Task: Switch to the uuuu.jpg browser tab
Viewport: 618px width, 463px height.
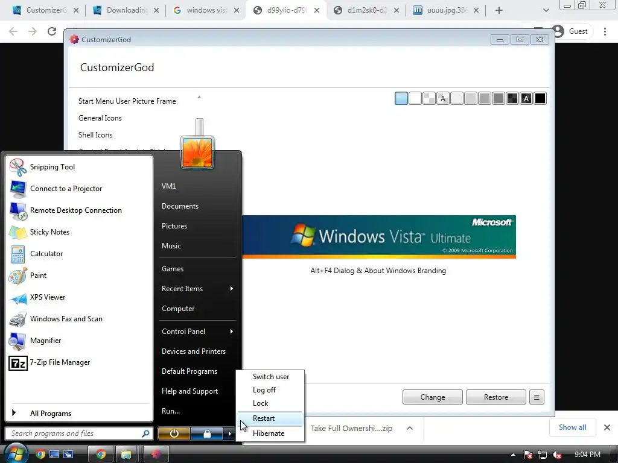Action: pyautogui.click(x=446, y=10)
